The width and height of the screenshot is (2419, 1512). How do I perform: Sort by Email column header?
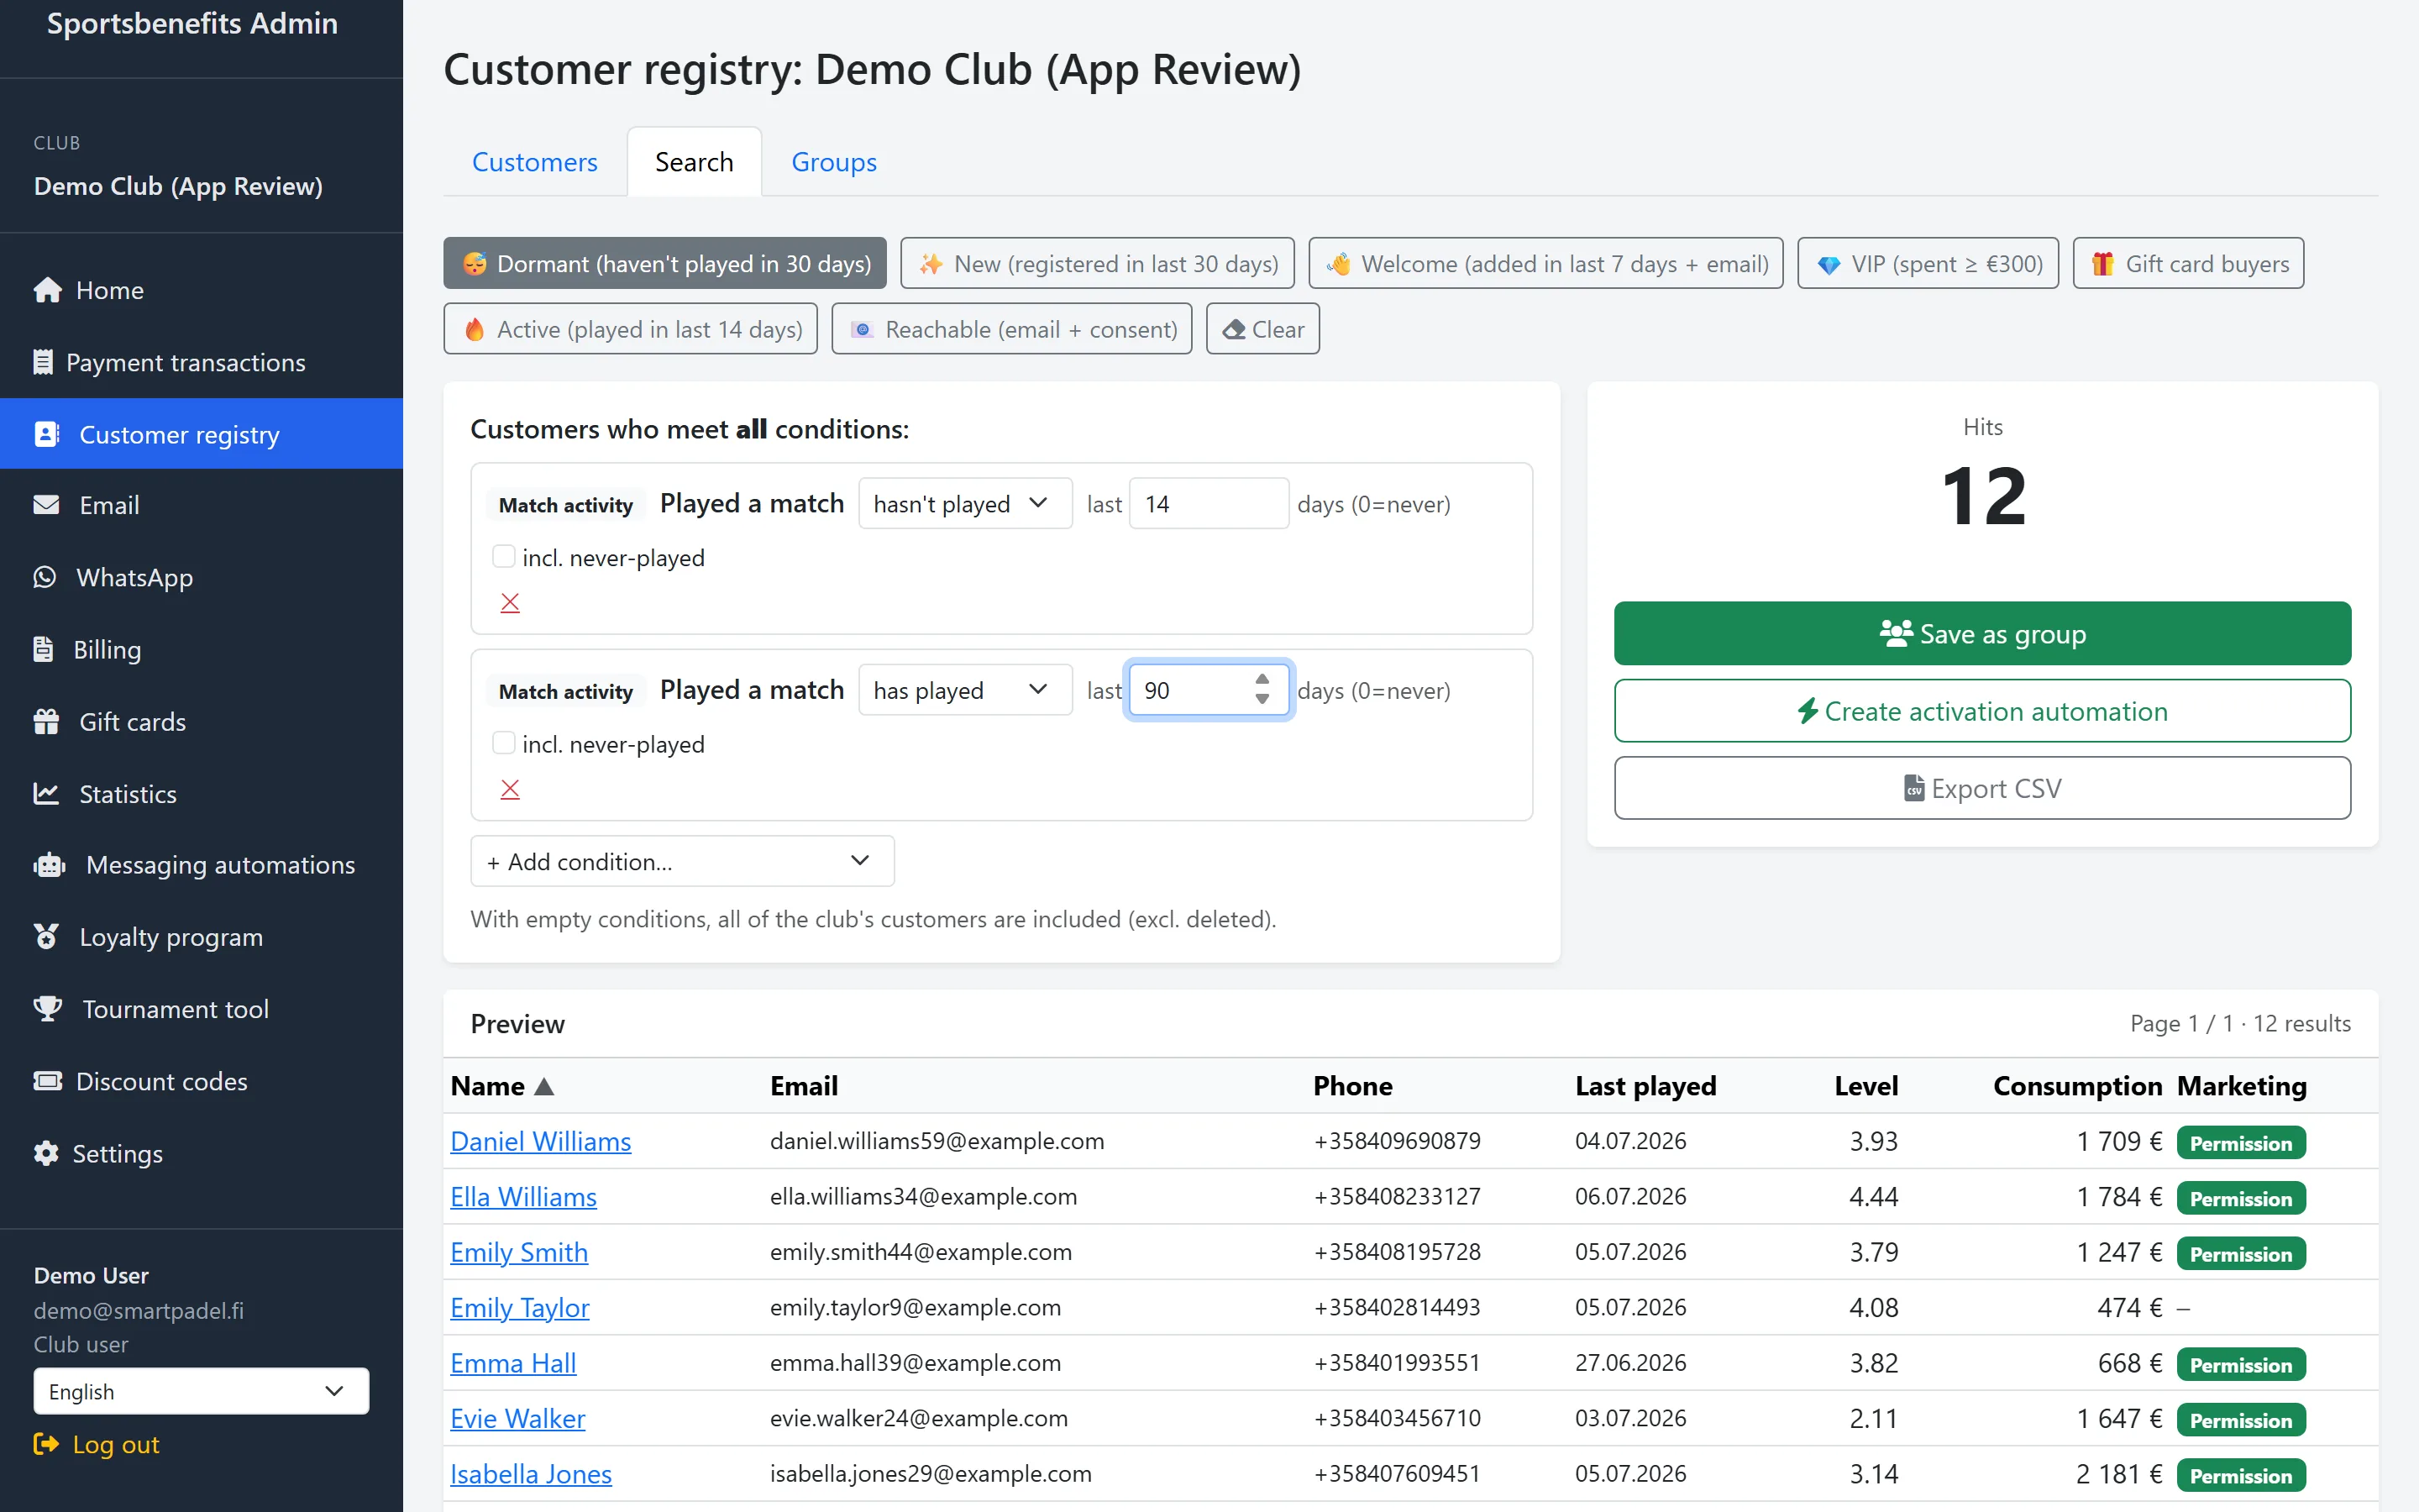click(804, 1086)
